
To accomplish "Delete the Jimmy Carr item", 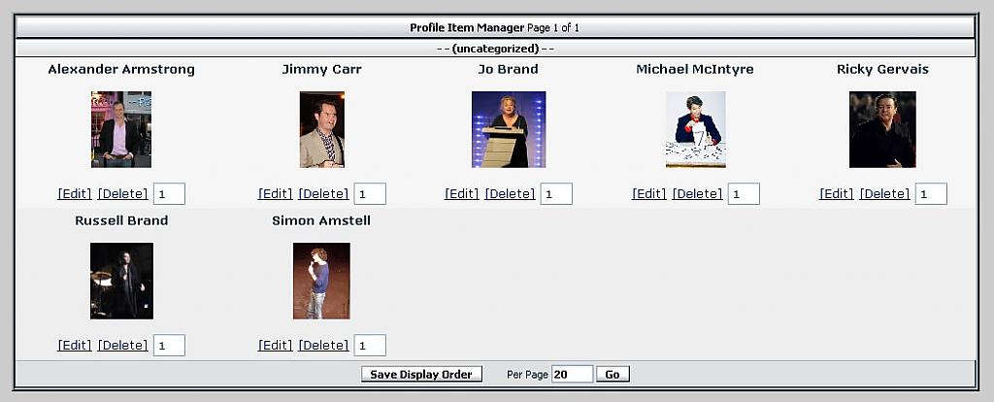I will (323, 194).
